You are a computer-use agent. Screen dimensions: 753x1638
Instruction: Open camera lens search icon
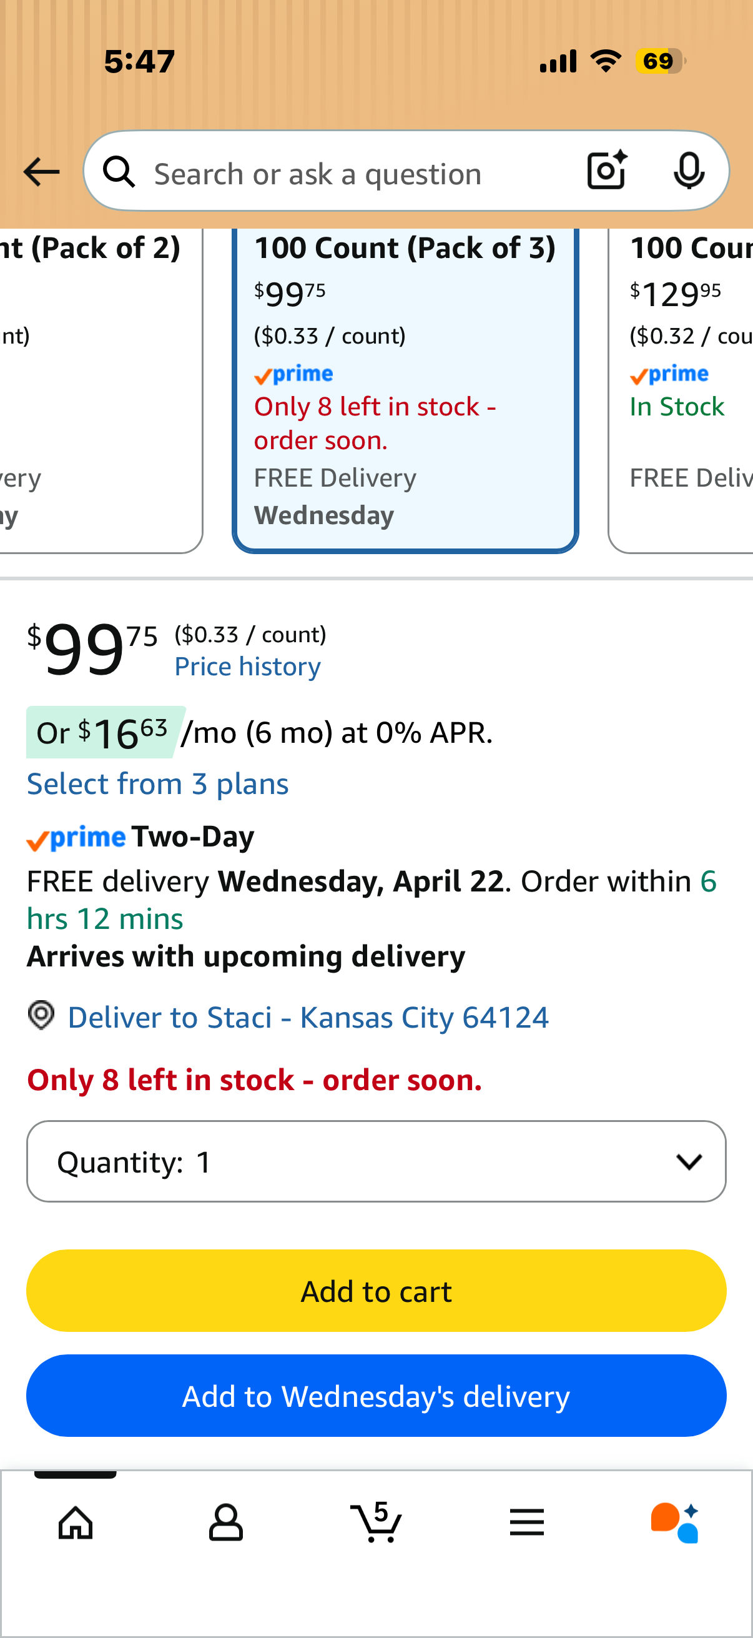pyautogui.click(x=607, y=171)
